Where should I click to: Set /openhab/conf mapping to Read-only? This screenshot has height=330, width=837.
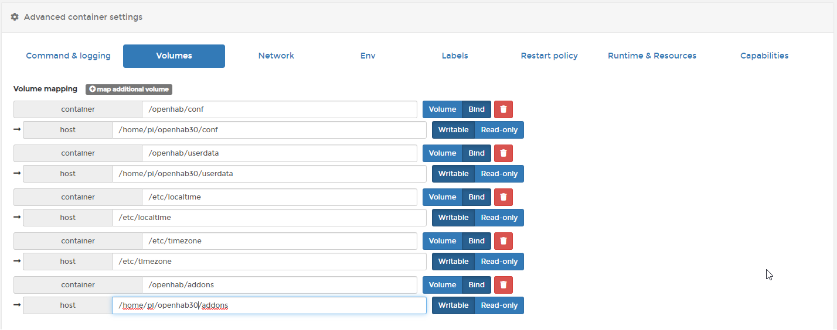[x=499, y=130]
